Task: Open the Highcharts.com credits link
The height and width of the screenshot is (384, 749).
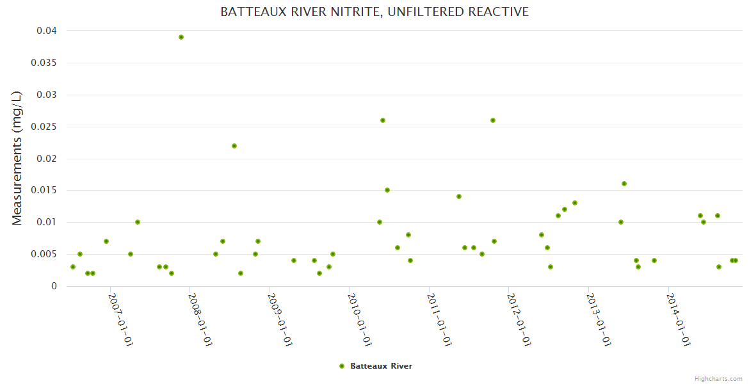Action: point(718,379)
